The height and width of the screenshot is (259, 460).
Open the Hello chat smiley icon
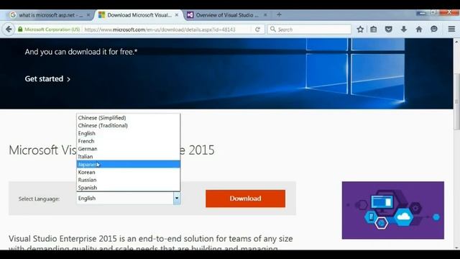[434, 29]
